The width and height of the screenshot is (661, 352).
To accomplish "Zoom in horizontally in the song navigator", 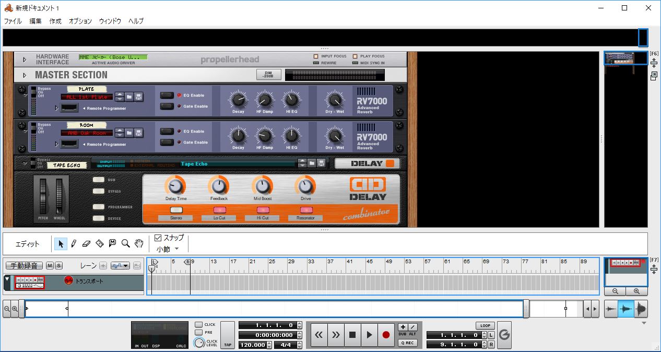I will [x=15, y=309].
